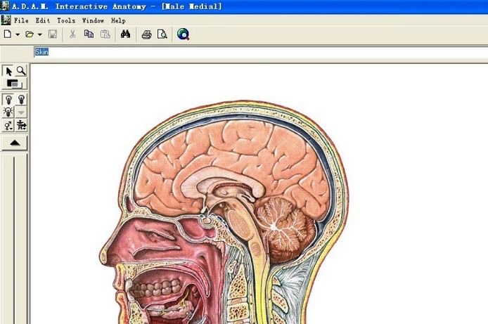Click the Open folder icon
The image size is (488, 324).
30,34
